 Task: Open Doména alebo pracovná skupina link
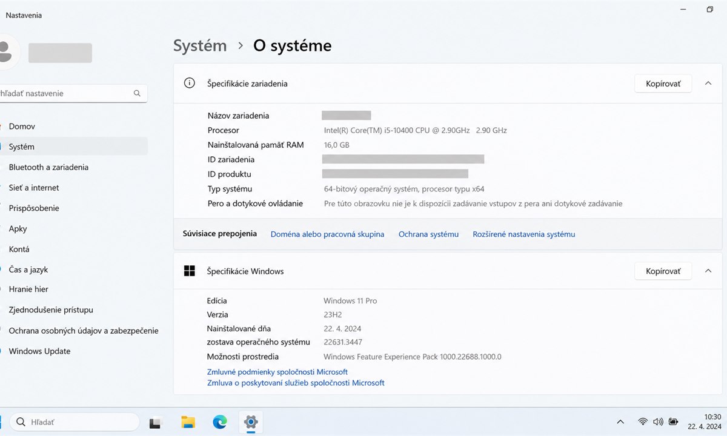click(327, 234)
